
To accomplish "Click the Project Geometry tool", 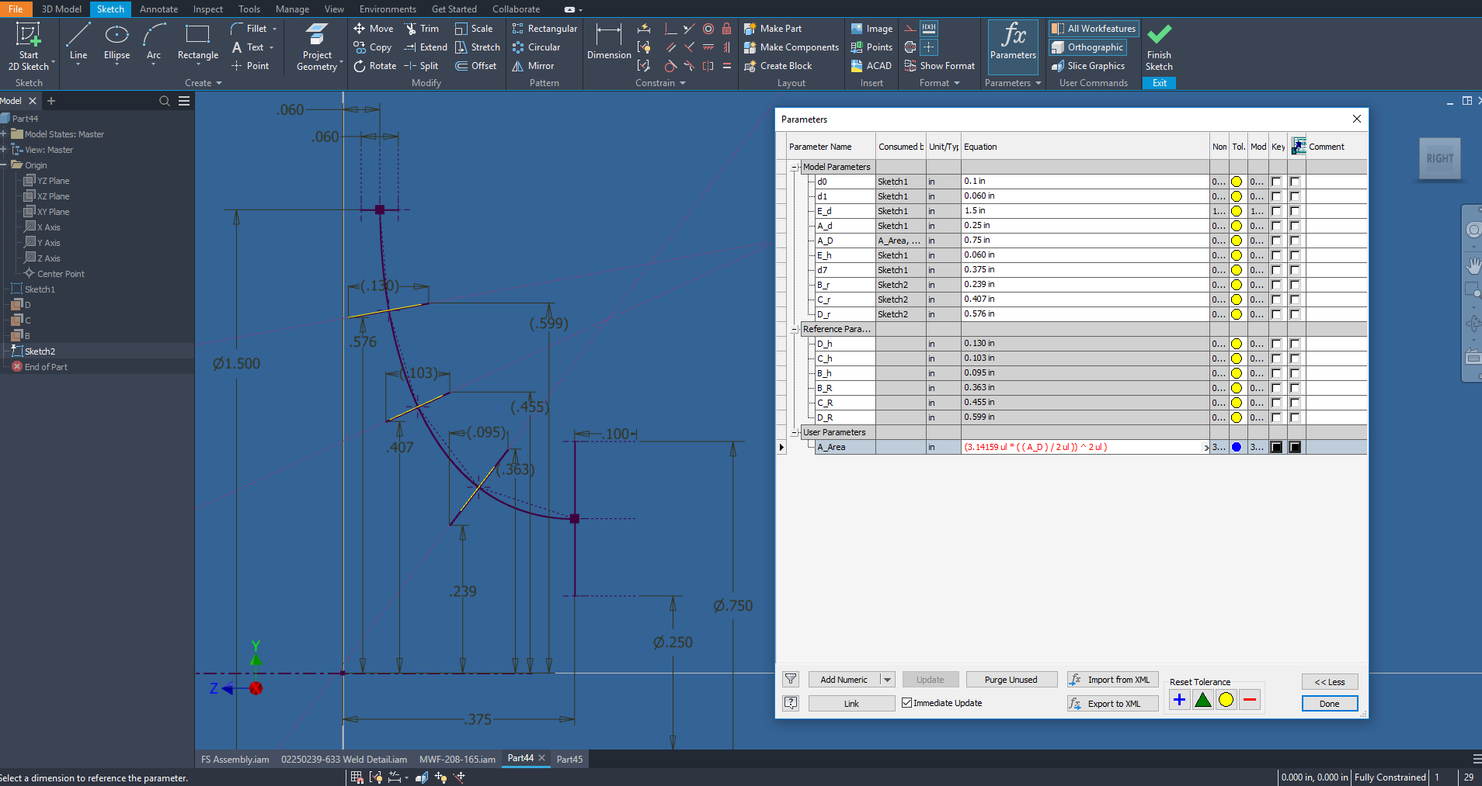I will pyautogui.click(x=317, y=47).
